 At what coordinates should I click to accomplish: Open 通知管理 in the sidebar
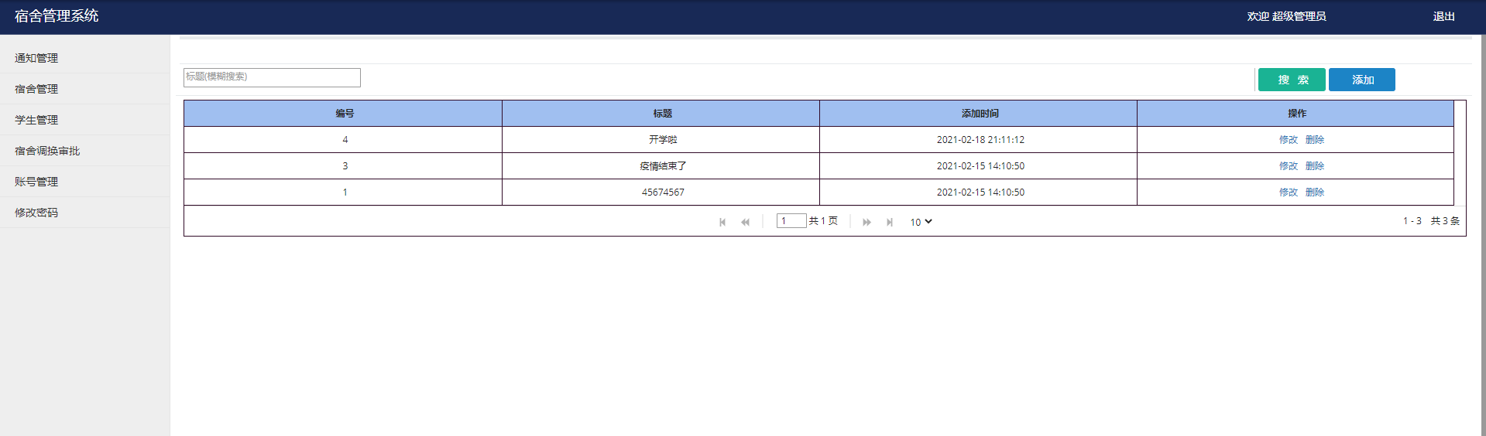(84, 58)
